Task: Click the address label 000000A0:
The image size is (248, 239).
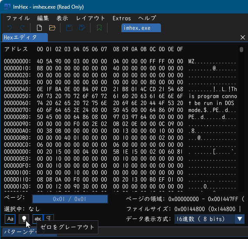Action: pyautogui.click(x=17, y=131)
